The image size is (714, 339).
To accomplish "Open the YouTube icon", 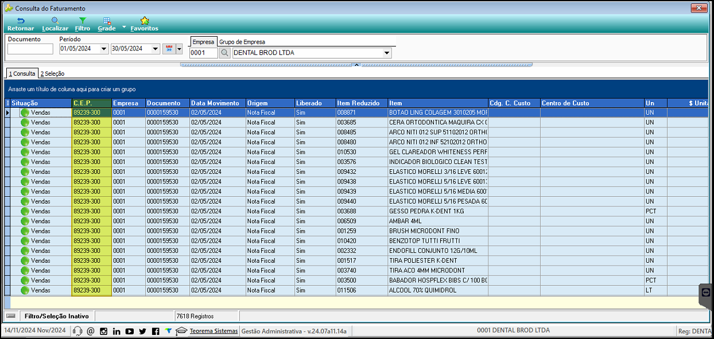I will 130,331.
